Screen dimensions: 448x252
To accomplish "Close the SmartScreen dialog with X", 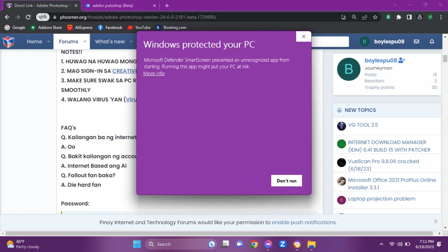I will click(x=303, y=36).
